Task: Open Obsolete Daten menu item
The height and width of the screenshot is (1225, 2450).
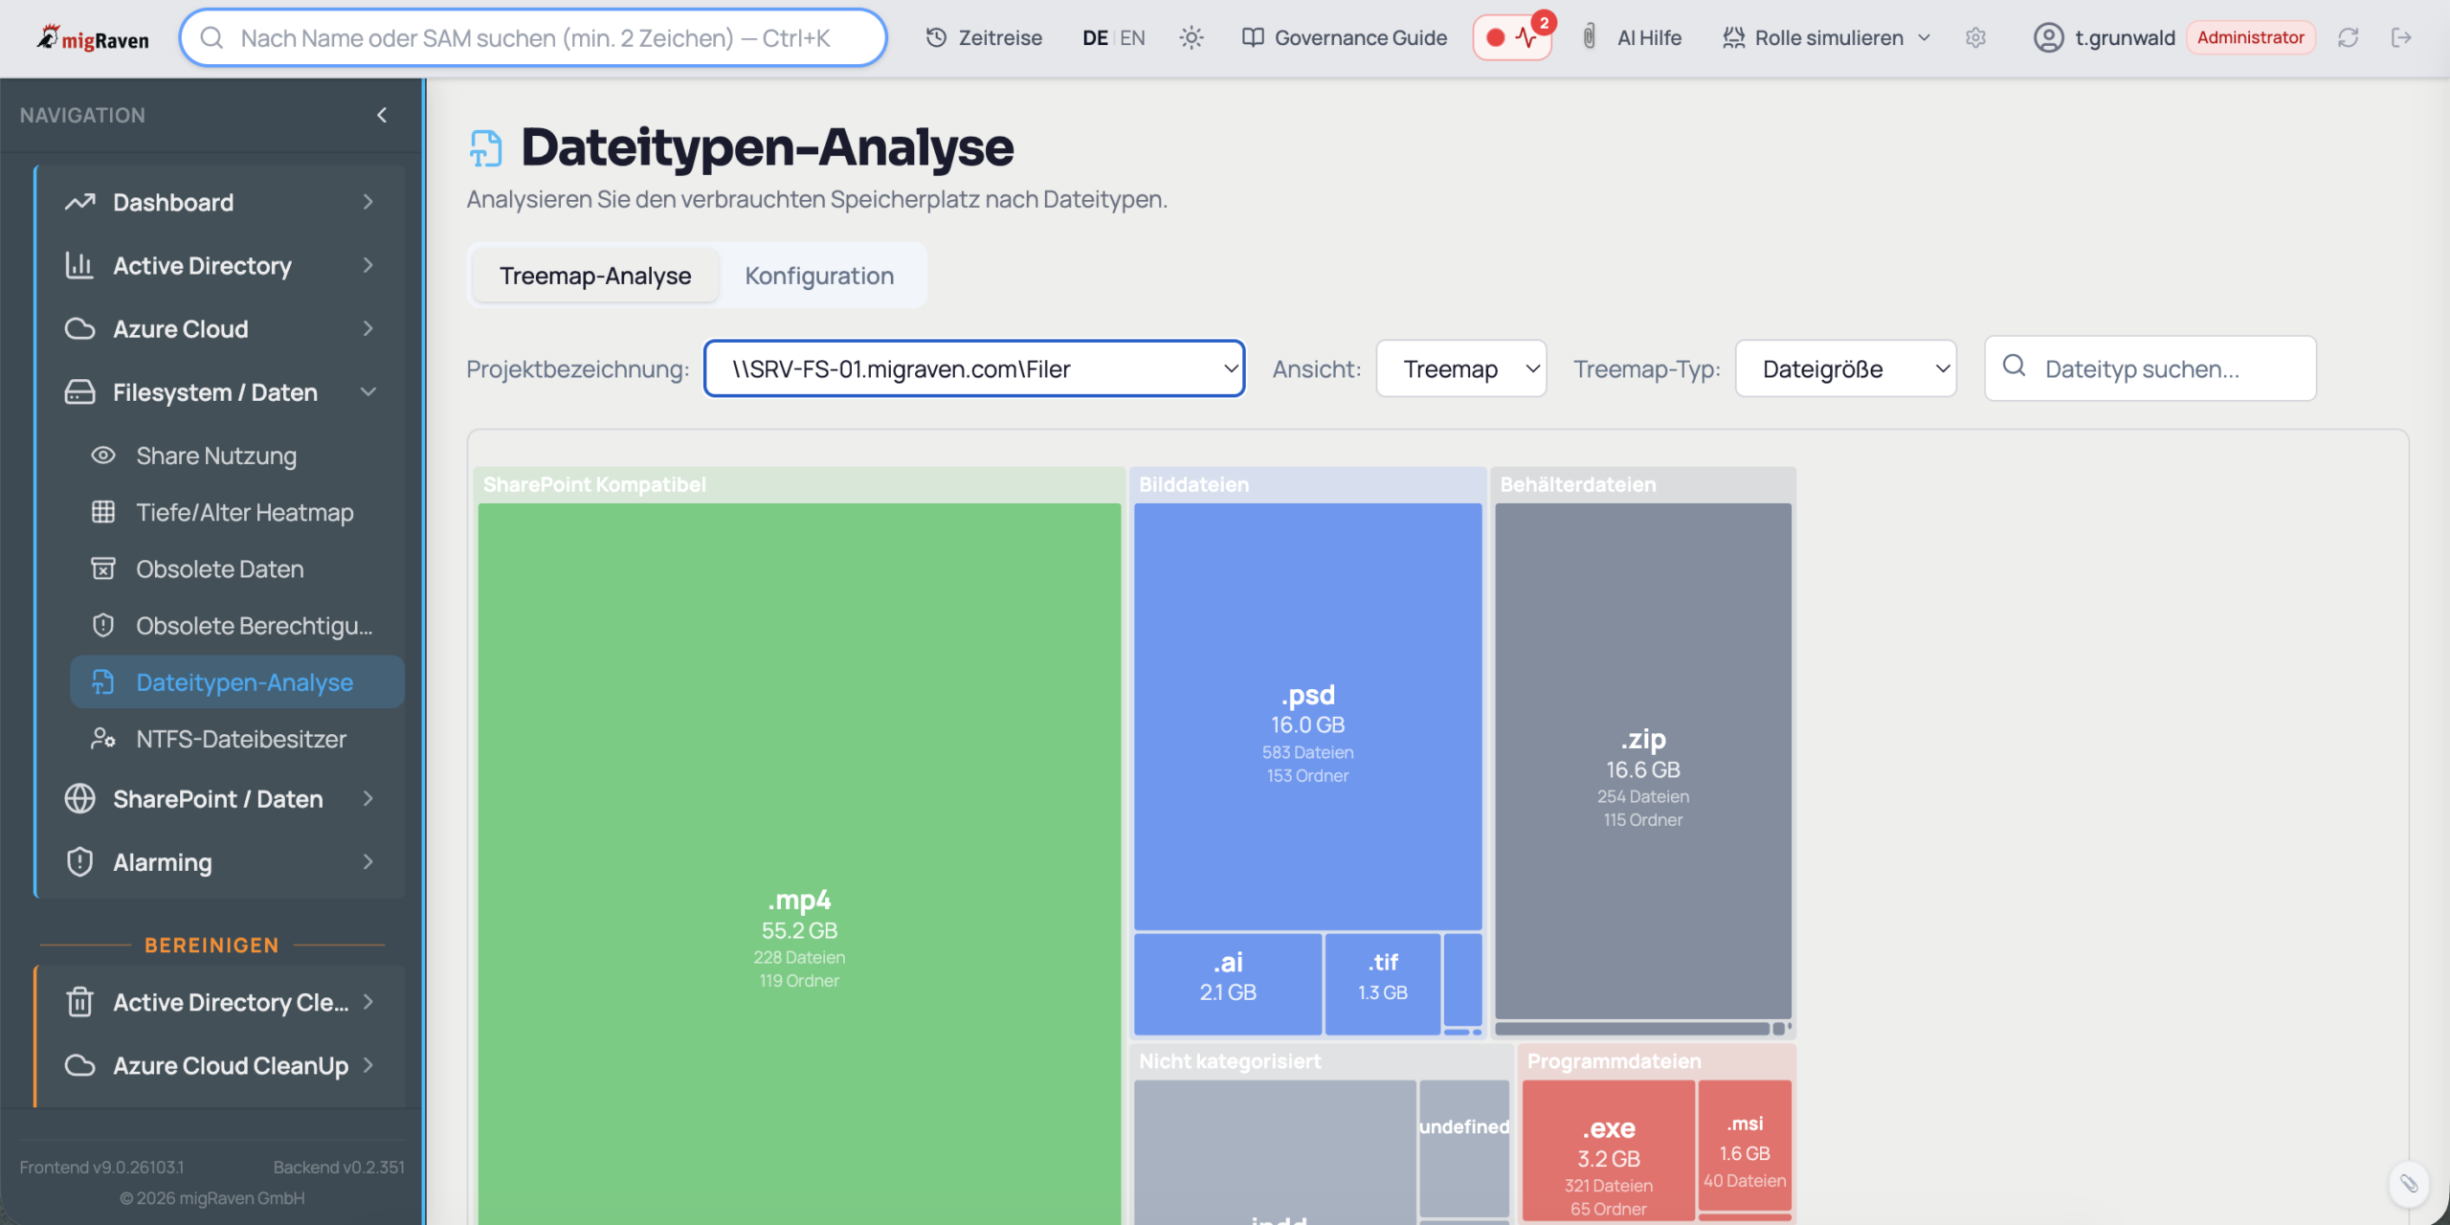Action: coord(219,568)
